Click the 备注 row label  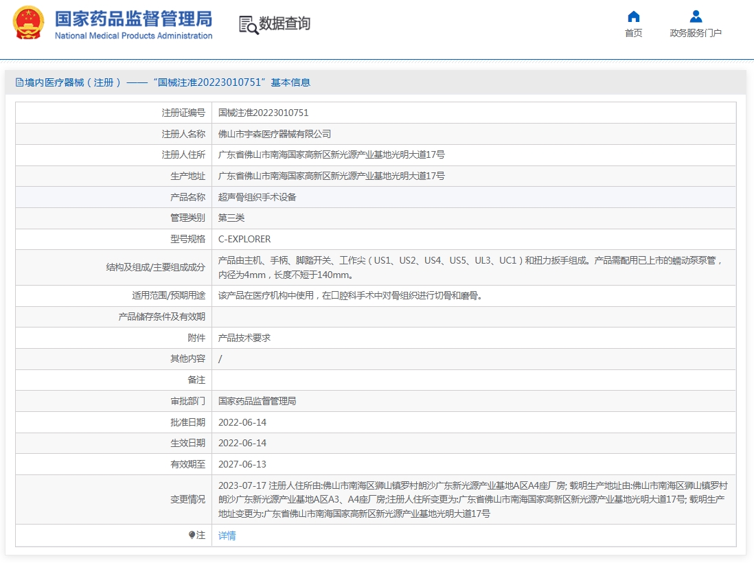coord(196,380)
